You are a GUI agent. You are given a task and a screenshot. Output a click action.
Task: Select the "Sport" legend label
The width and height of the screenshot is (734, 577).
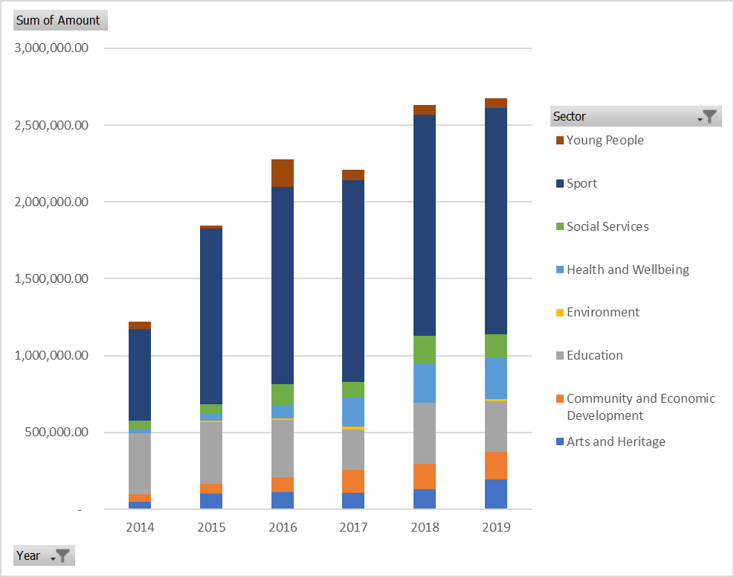click(x=582, y=183)
